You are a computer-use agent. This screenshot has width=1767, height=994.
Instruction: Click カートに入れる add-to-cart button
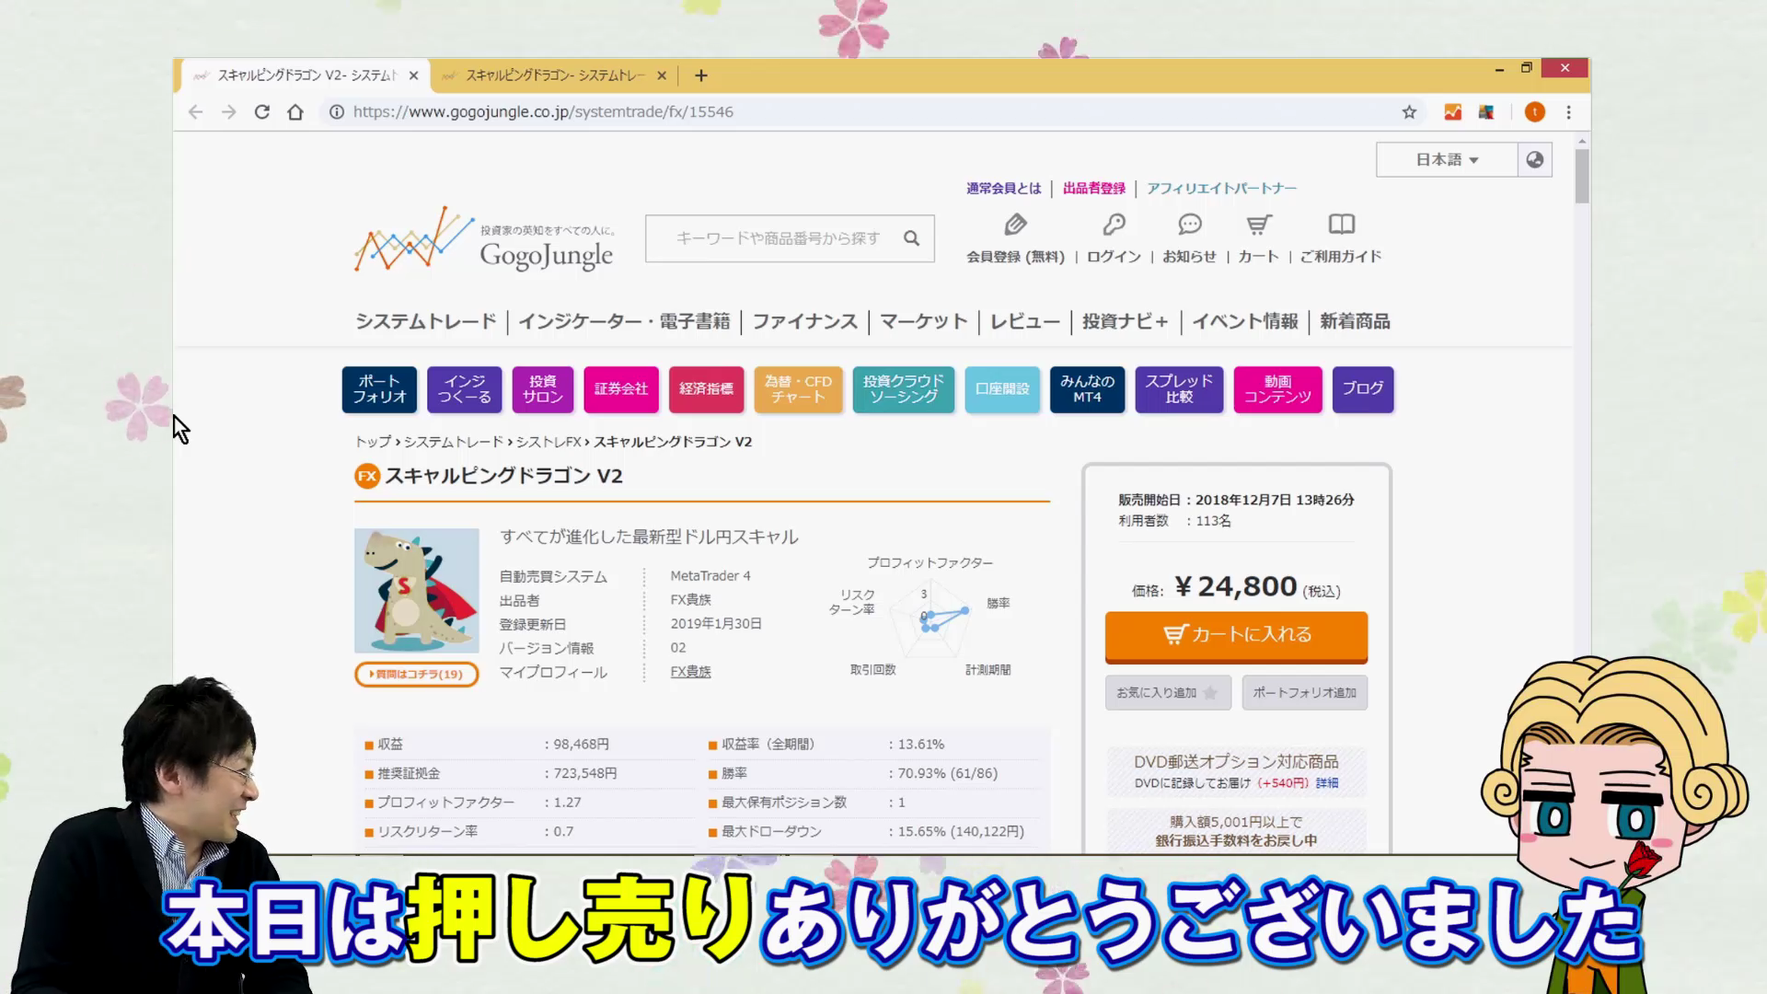(1236, 635)
